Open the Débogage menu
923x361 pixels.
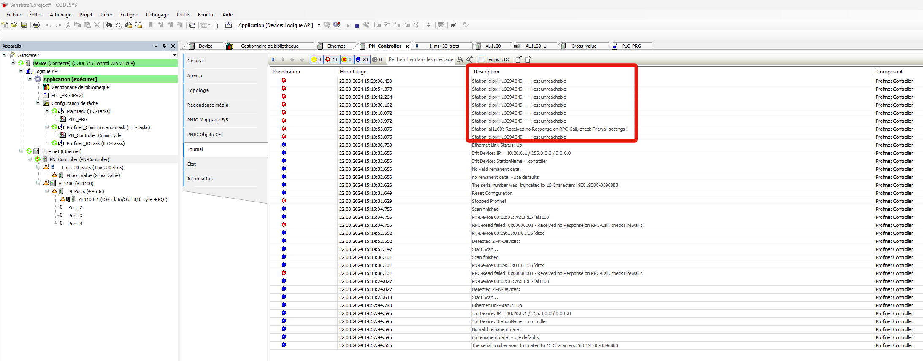point(157,15)
